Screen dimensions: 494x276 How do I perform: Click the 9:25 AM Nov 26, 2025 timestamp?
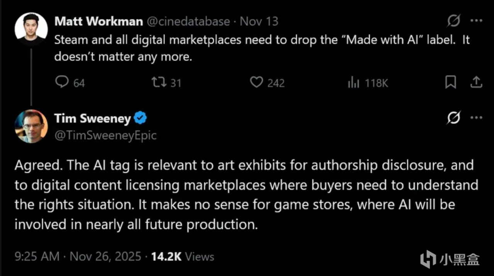(78, 257)
